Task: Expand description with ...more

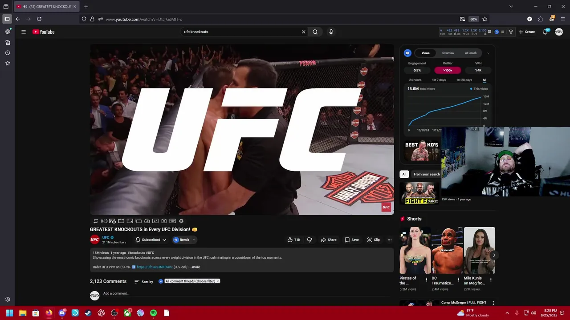Action: 195,267
